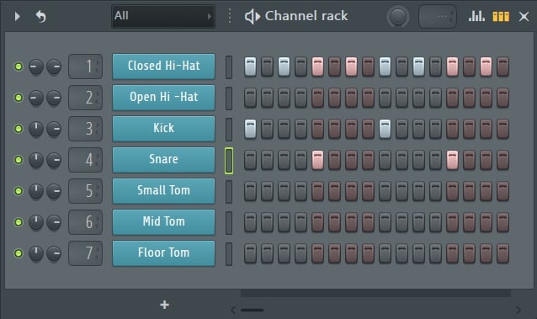Open the Kick channel button
This screenshot has width=537, height=319.
coord(163,129)
